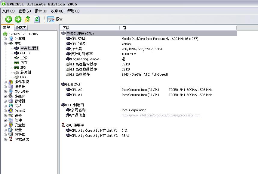The height and width of the screenshot is (174, 258).
Task: Expand the 计算机 tree node
Action: pos(5,39)
